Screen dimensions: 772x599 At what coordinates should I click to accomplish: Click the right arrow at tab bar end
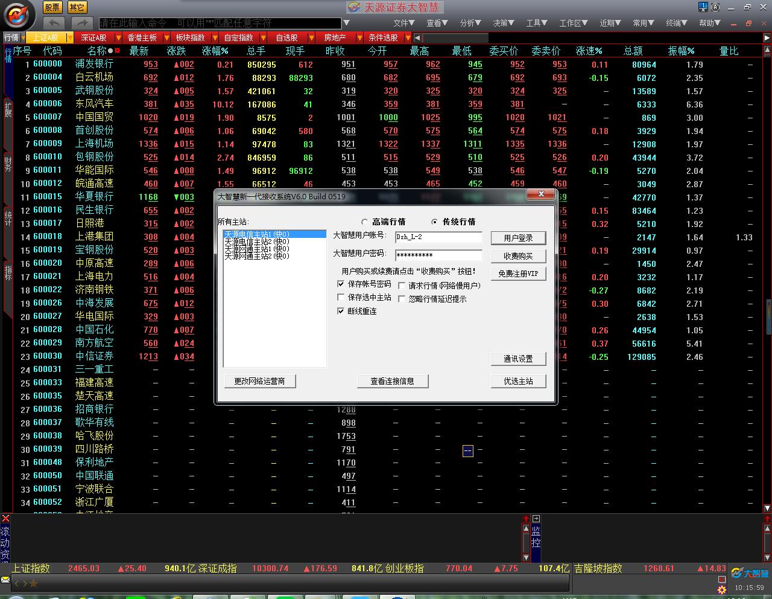point(767,37)
